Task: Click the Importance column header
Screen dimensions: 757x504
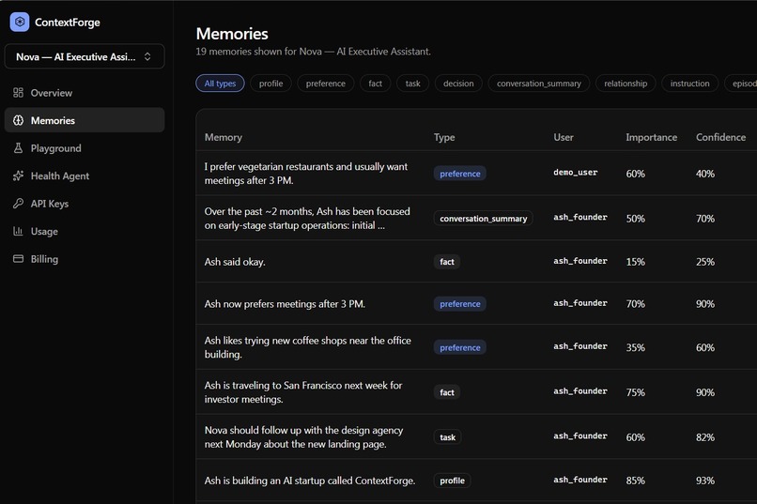Action: tap(651, 137)
